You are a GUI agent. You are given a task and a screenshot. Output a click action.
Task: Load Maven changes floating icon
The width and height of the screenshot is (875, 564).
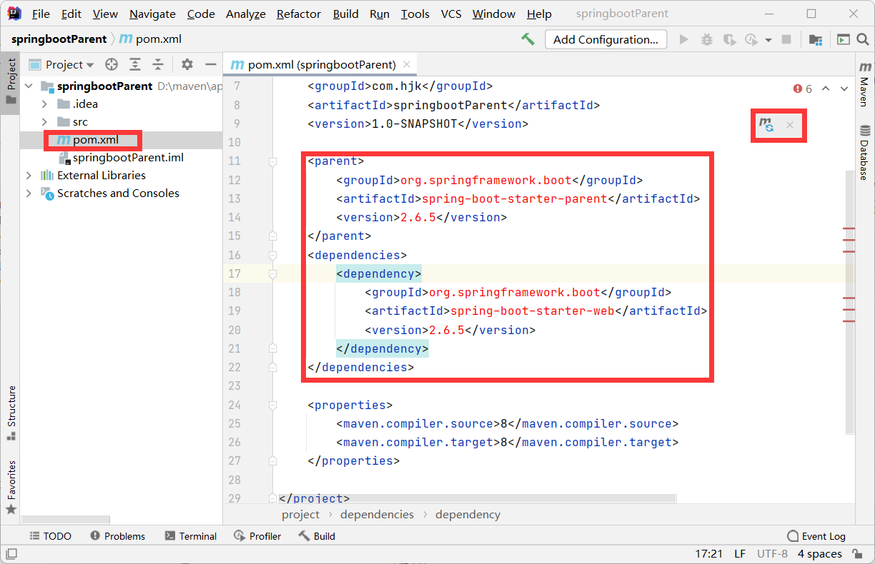[766, 125]
